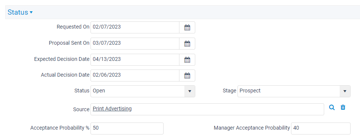Click inside the Source field box
360x139 pixels.
(x=207, y=109)
